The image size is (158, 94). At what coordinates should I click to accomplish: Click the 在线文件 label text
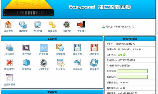pyautogui.click(x=38, y=31)
